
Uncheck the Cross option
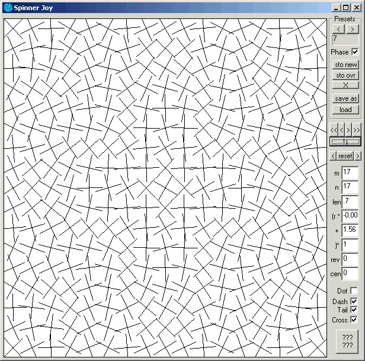(354, 320)
